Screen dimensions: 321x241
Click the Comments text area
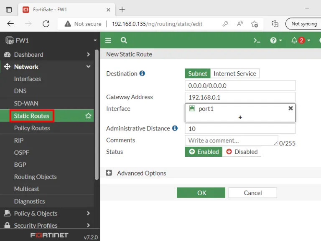[231, 141]
